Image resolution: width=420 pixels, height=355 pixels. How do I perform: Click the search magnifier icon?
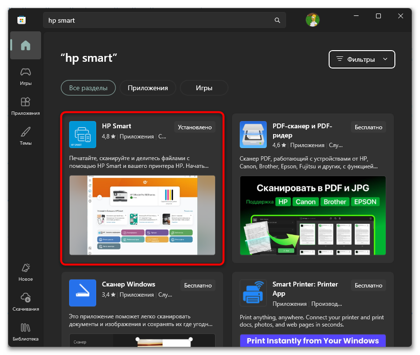point(277,20)
